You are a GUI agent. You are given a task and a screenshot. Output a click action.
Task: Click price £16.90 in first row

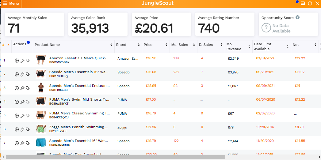pos(151,58)
